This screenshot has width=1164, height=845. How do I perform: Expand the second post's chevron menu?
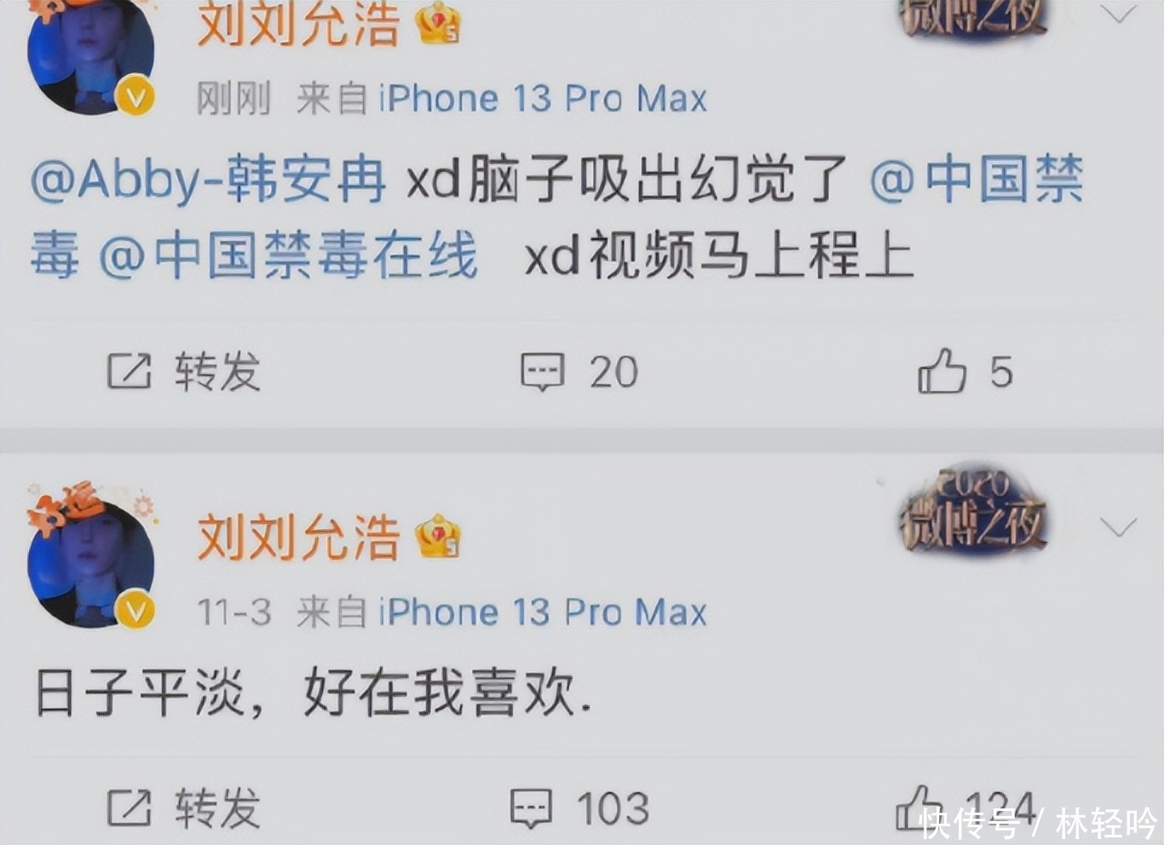(1118, 526)
